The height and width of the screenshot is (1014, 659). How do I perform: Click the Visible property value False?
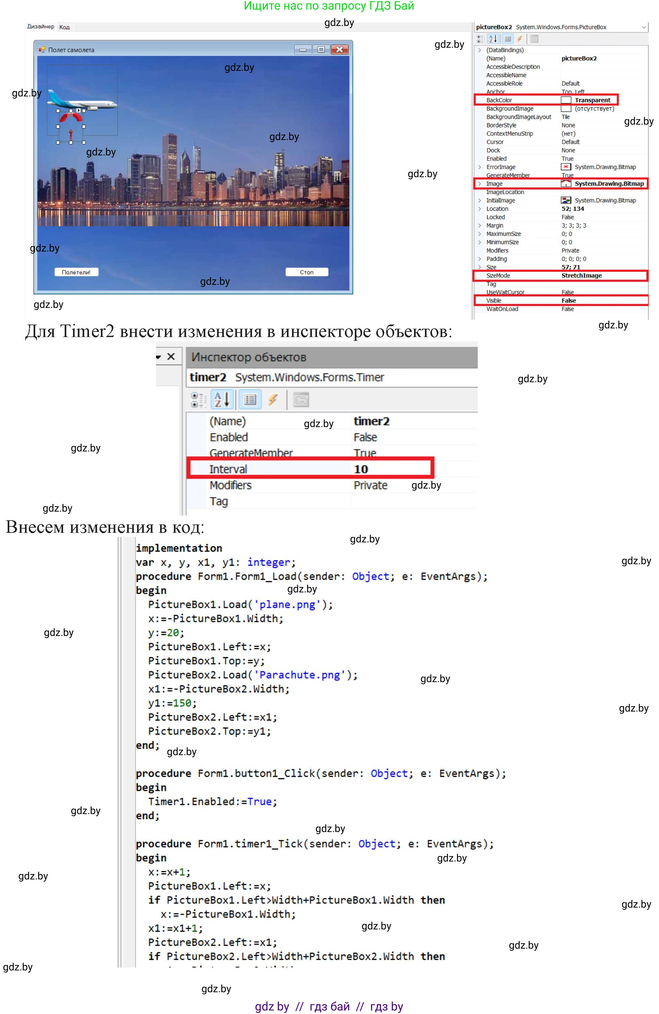(x=568, y=301)
